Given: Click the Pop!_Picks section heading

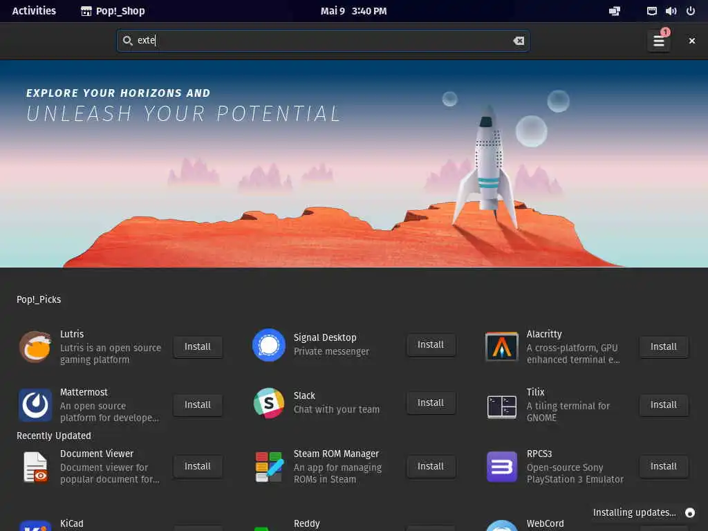Looking at the screenshot, I should coord(39,299).
